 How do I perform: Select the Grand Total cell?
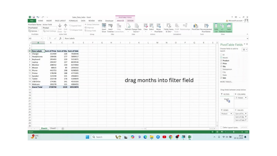[x=38, y=87]
